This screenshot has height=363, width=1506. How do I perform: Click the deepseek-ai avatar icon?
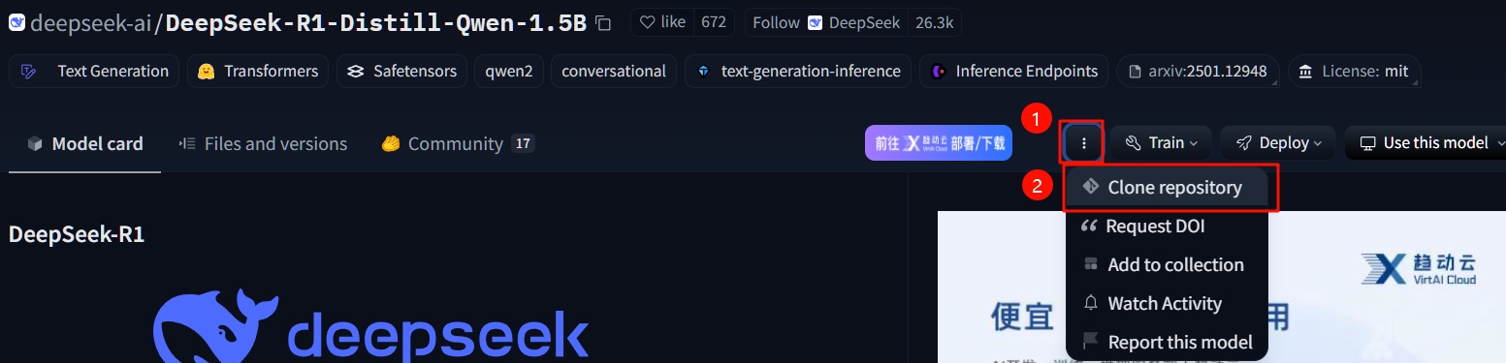tap(16, 22)
